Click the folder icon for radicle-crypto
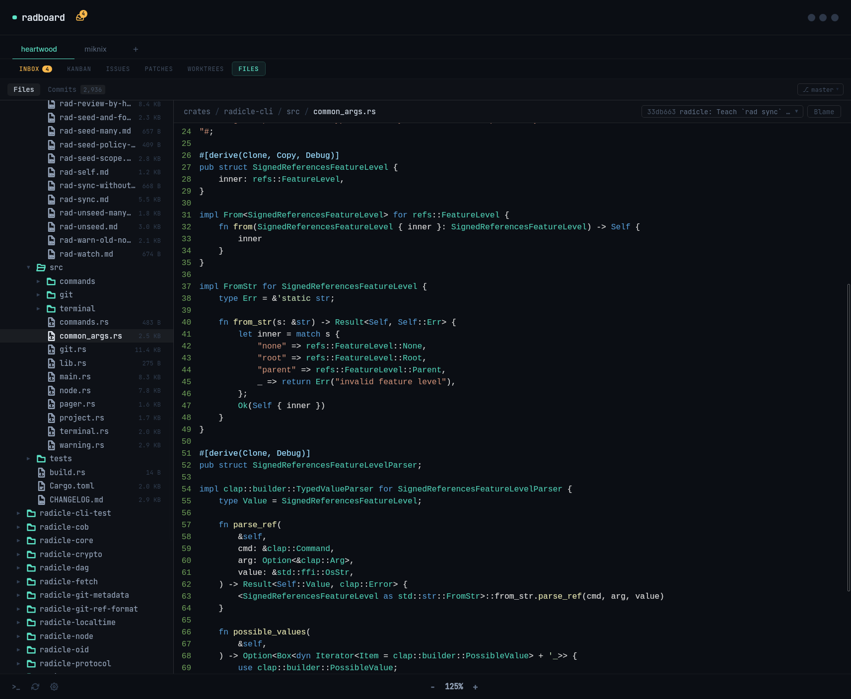Viewport: 851px width, 699px height. pyautogui.click(x=31, y=555)
